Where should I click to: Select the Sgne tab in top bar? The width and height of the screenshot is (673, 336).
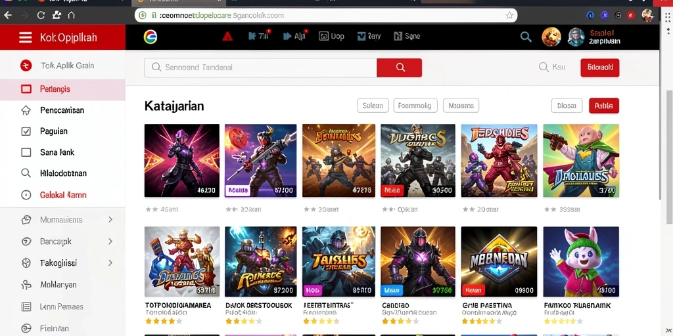[406, 37]
